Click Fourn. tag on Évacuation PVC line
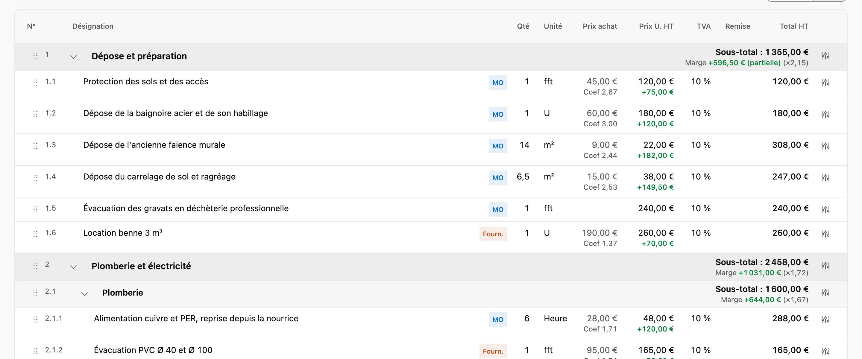 pos(493,351)
